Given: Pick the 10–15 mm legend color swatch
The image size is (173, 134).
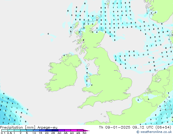Looking at the screenshot, I should 36,130.
